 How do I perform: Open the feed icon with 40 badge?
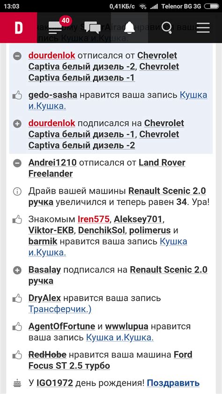click(56, 28)
